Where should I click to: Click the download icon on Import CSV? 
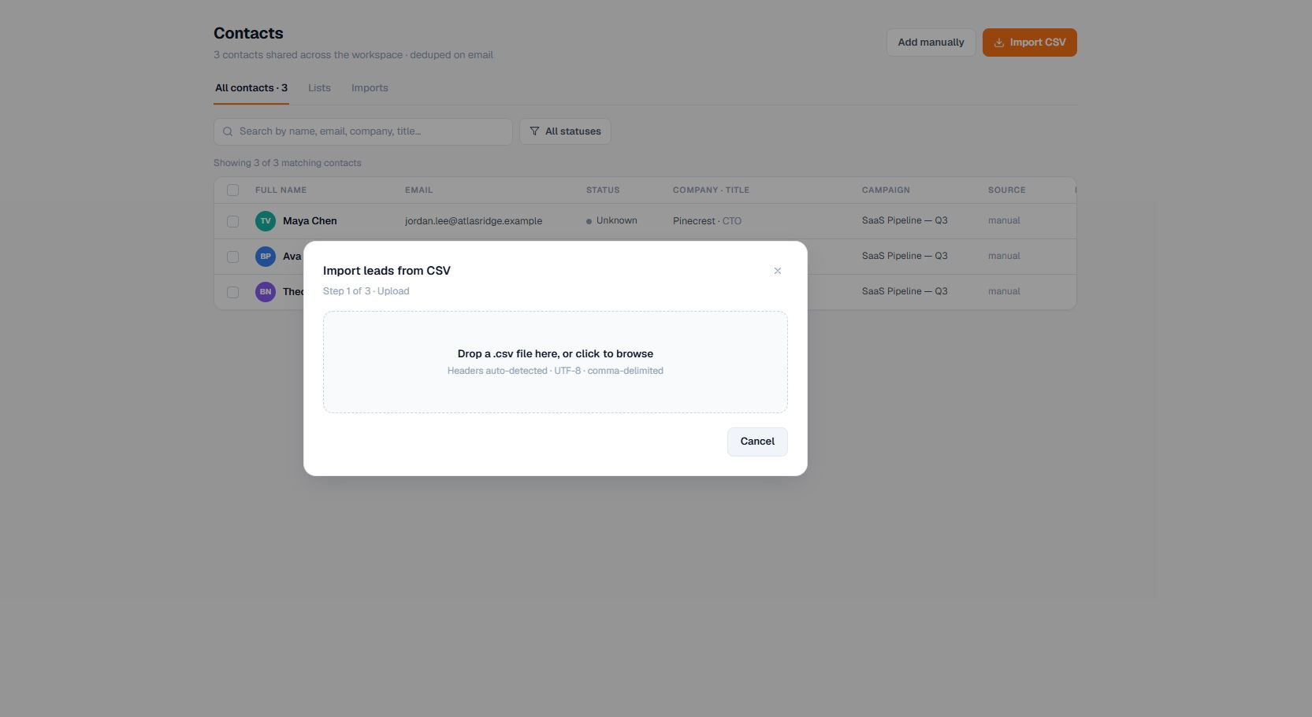pos(999,43)
